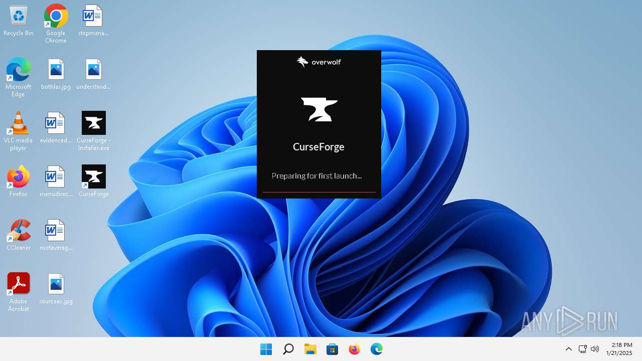Select the evidenced... Word document
Image resolution: width=642 pixels, height=361 pixels.
(56, 128)
